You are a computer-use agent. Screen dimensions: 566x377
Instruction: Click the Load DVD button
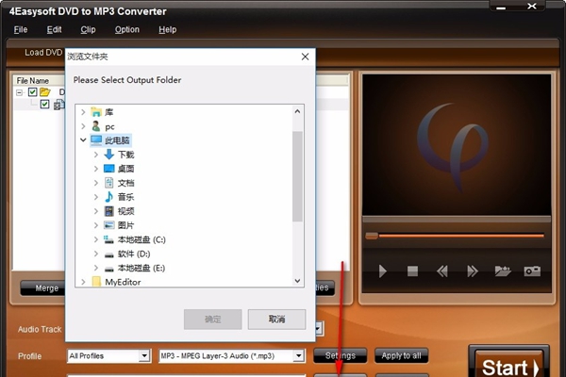[43, 53]
